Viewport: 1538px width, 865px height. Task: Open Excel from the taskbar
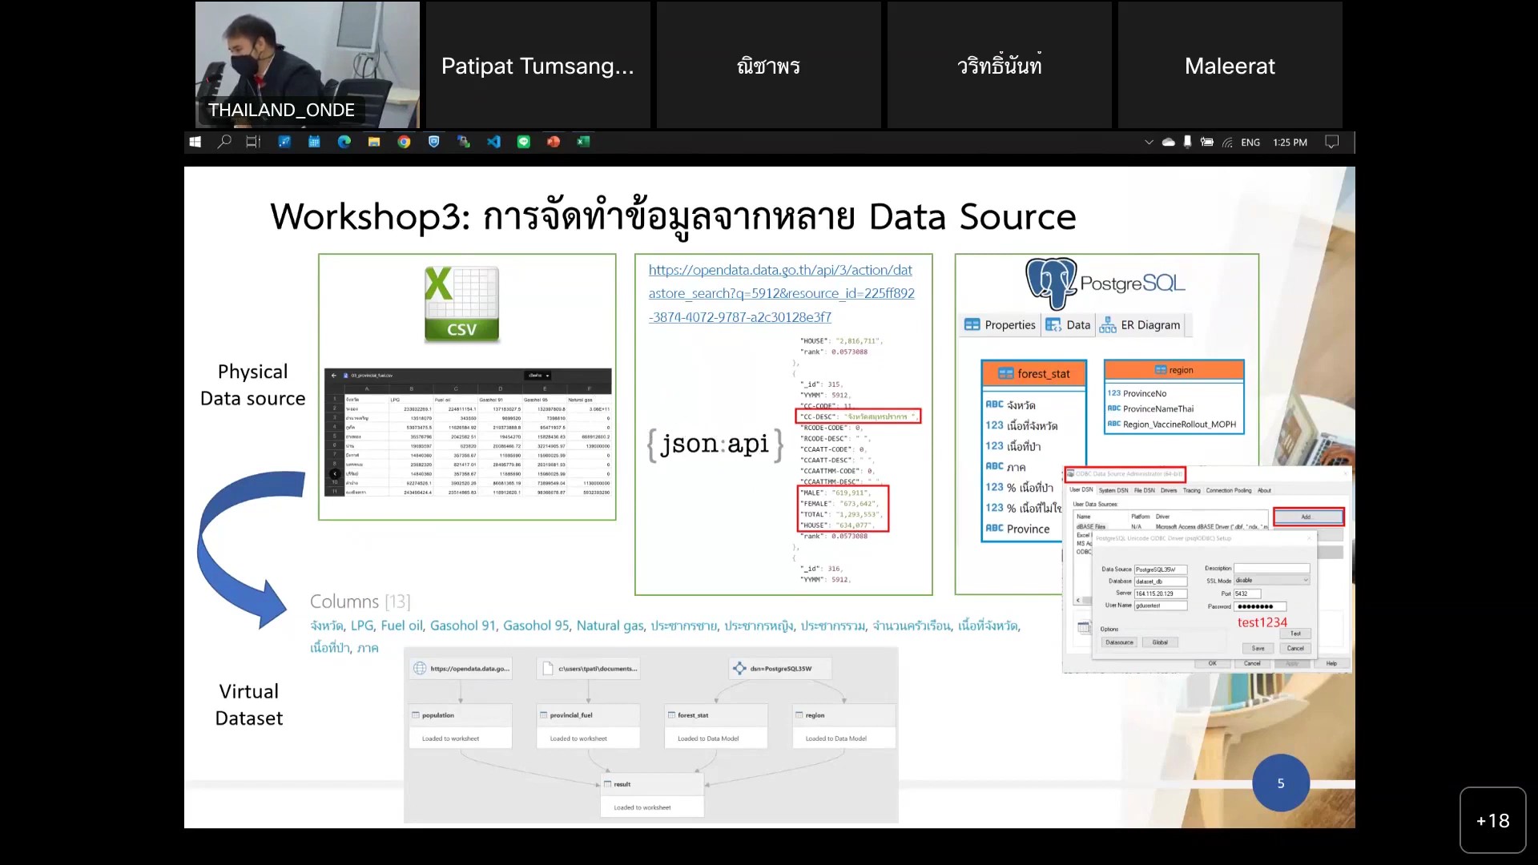[x=583, y=142]
